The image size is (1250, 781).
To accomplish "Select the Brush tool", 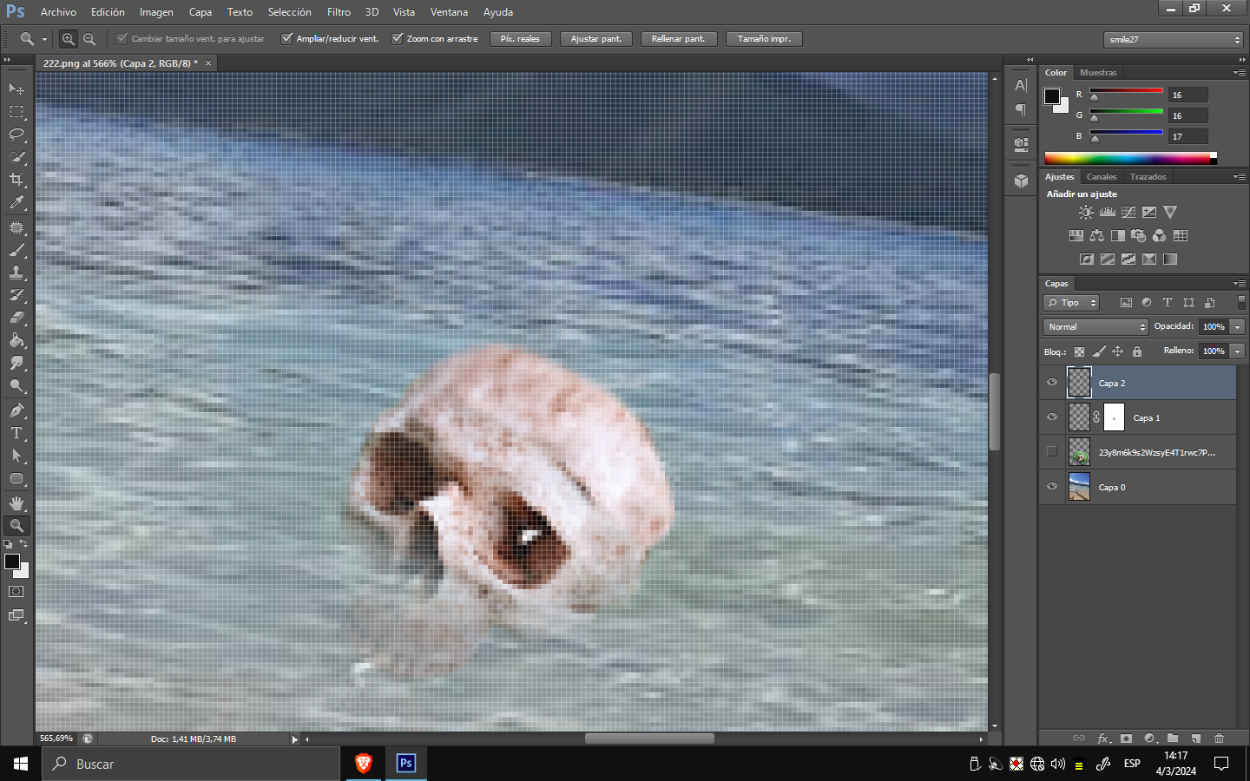I will 16,250.
